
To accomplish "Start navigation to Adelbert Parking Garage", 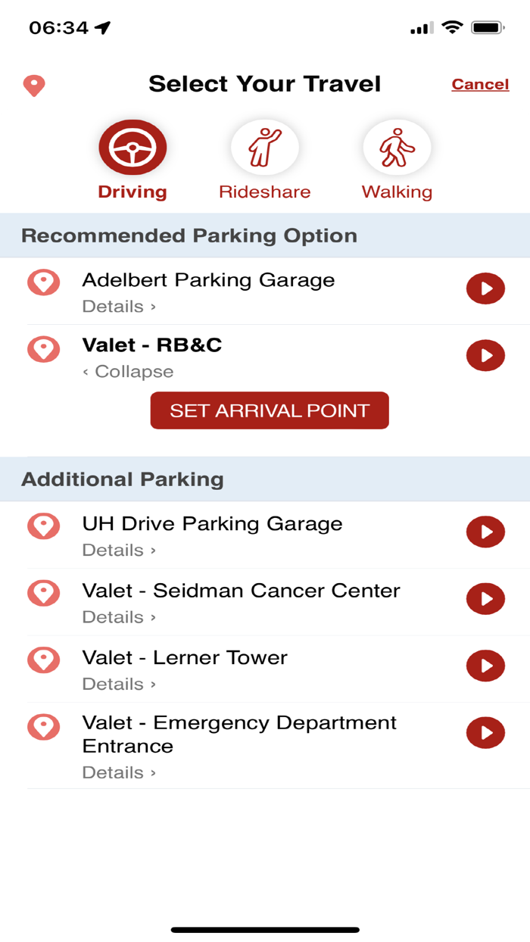I will click(x=485, y=289).
